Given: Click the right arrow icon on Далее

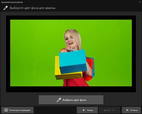Looking at the screenshot, I should point(113,110).
